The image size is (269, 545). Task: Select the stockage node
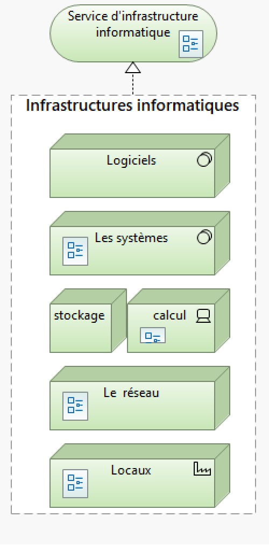[x=88, y=321]
